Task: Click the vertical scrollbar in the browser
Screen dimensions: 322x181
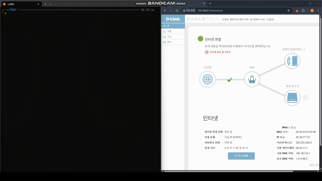Action: pos(320,82)
